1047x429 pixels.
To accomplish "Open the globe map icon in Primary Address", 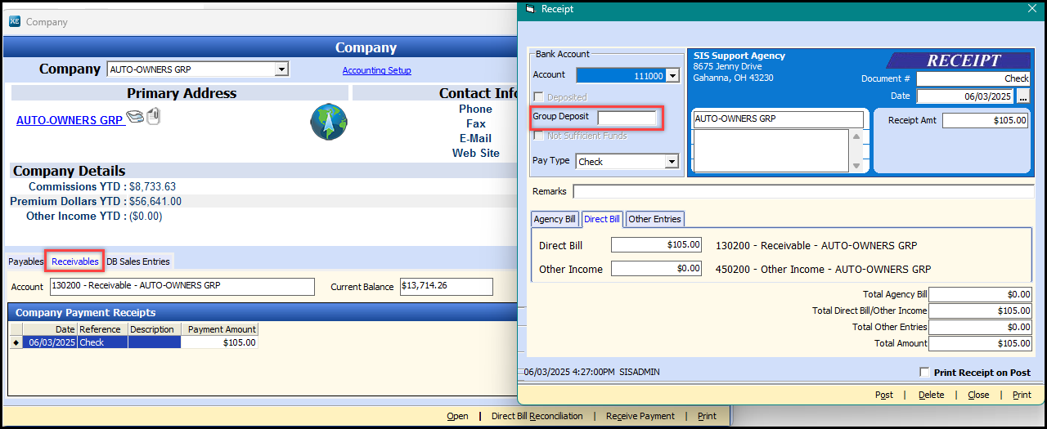I will coord(329,121).
